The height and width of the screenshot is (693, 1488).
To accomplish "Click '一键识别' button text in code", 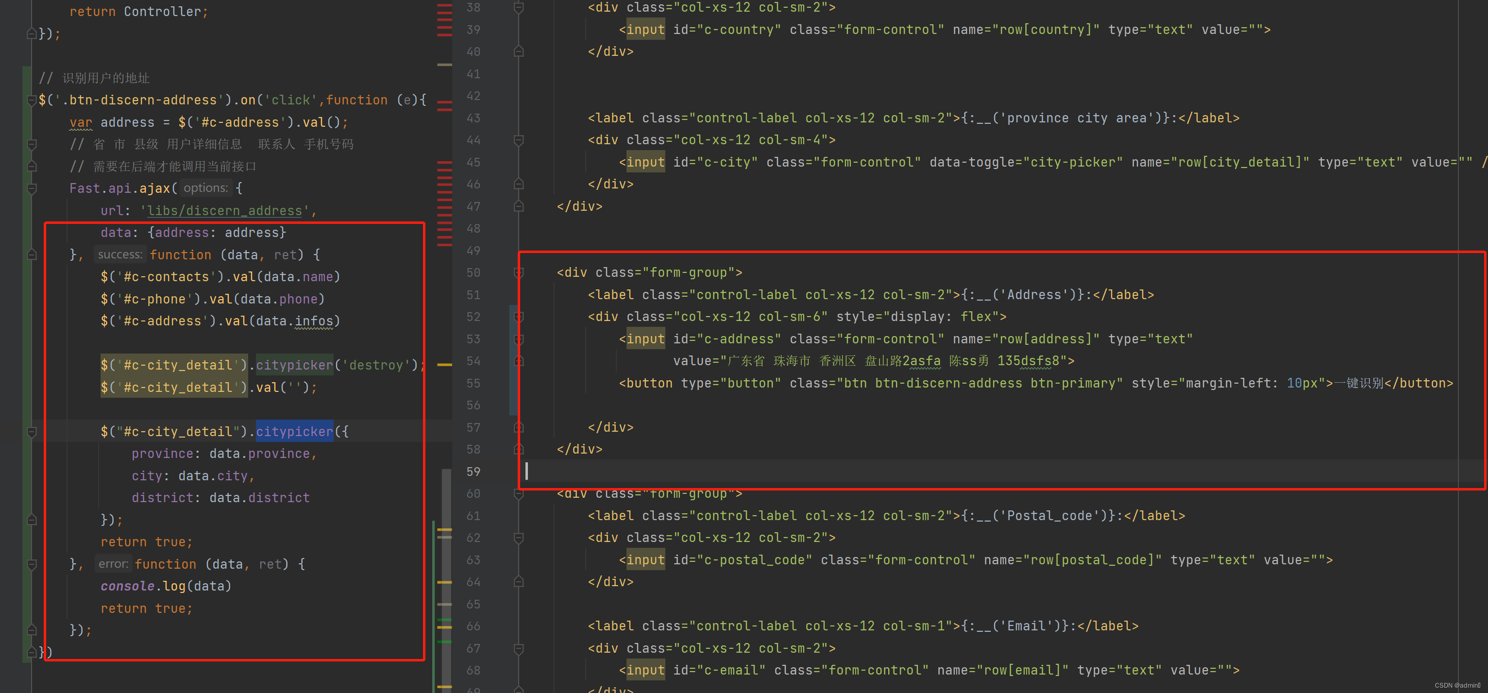I will [x=1359, y=384].
